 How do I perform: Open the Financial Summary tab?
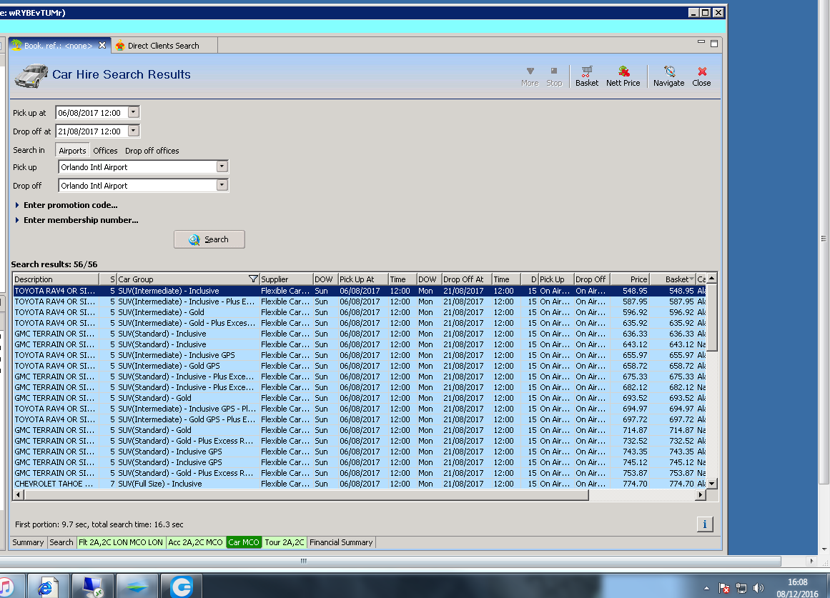click(341, 542)
